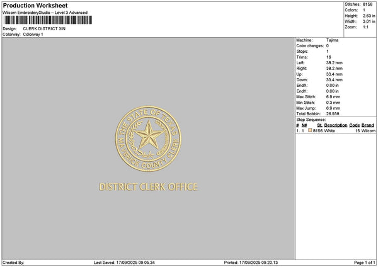Select the gold star in the seal
The image size is (378, 267).
149,135
